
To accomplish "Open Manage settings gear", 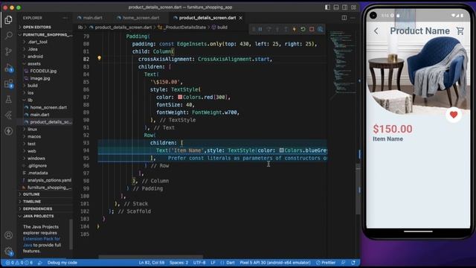I will (x=8, y=251).
